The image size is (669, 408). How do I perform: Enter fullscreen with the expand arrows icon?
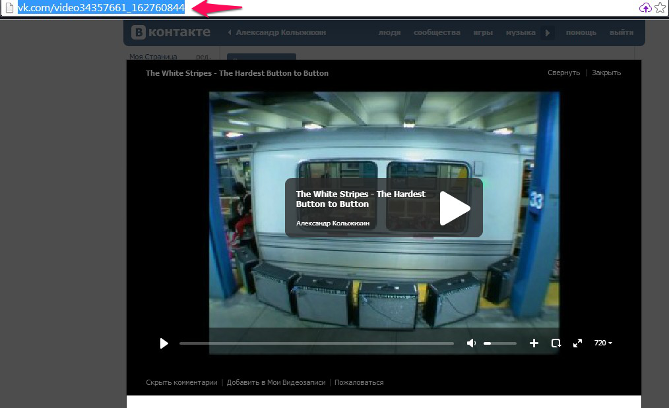(577, 343)
